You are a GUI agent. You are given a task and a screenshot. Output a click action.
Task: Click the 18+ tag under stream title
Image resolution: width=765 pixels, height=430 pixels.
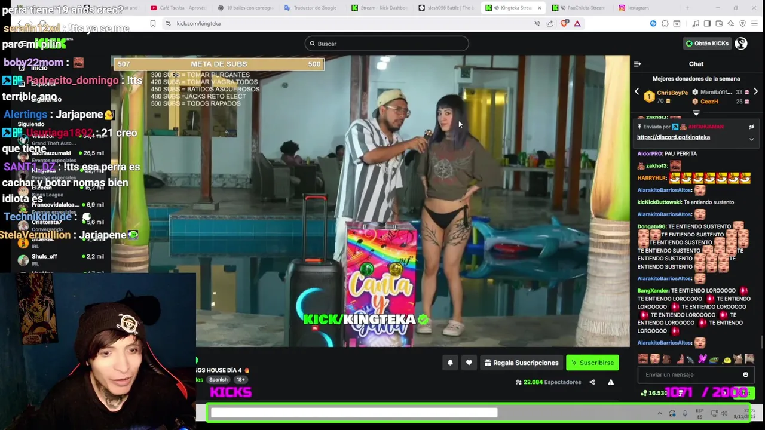point(240,380)
